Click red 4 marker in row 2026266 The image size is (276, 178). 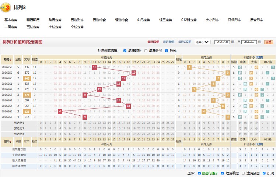(x=60, y=111)
